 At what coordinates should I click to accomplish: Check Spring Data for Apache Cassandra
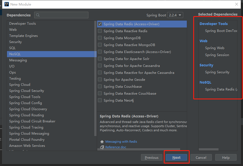coord(100,66)
